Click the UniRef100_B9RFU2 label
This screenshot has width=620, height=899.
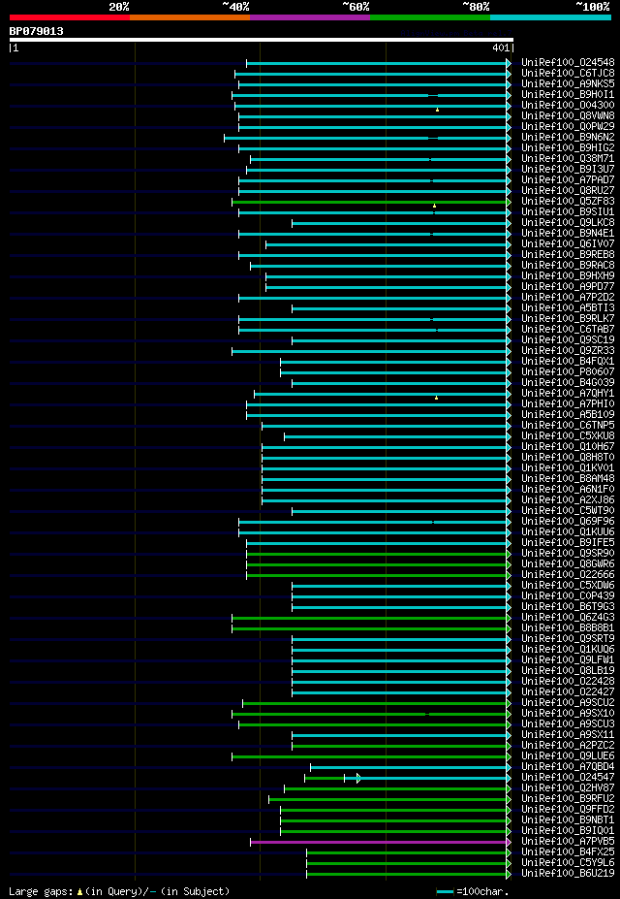pyautogui.click(x=568, y=799)
